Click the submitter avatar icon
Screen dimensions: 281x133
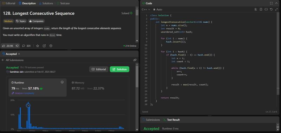(7, 72)
